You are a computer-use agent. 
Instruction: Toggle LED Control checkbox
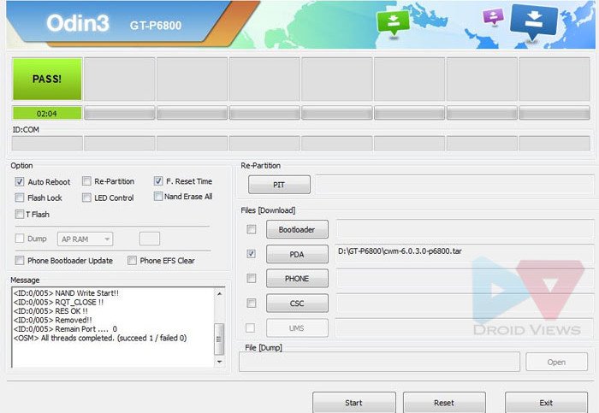[86, 198]
